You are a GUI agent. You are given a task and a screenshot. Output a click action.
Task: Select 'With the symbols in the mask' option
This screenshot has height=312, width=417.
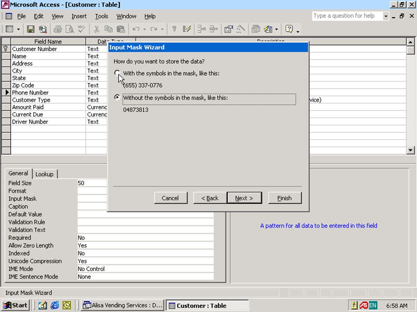click(117, 73)
